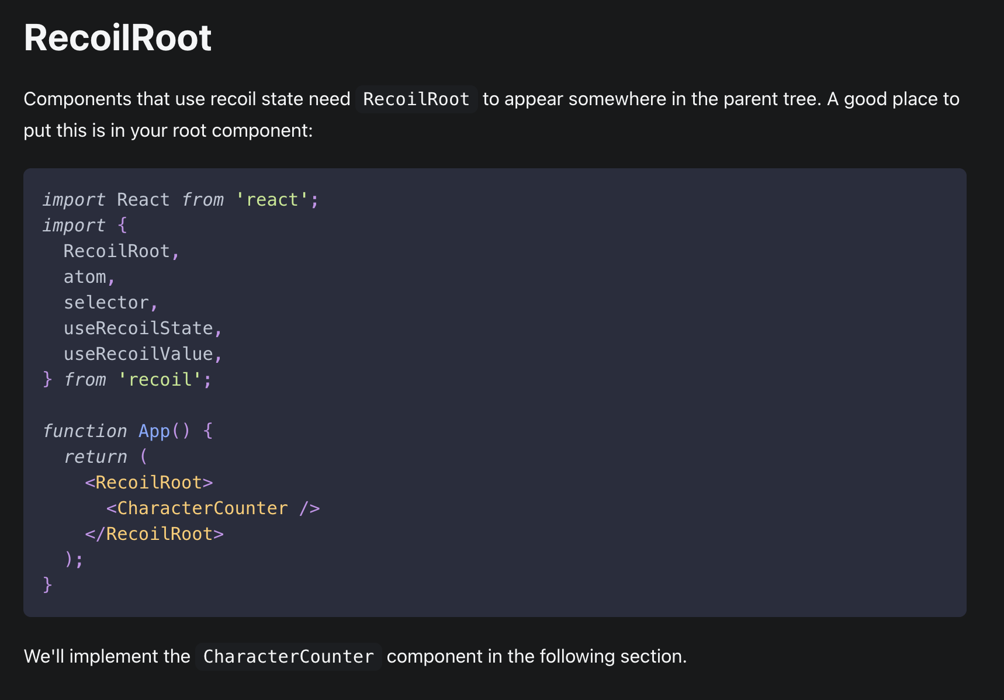Image resolution: width=1004 pixels, height=700 pixels.
Task: Click the opening <RecoilRoot> JSX tag
Action: 149,483
